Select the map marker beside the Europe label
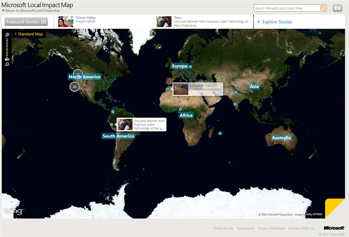The image size is (349, 237). tap(190, 67)
